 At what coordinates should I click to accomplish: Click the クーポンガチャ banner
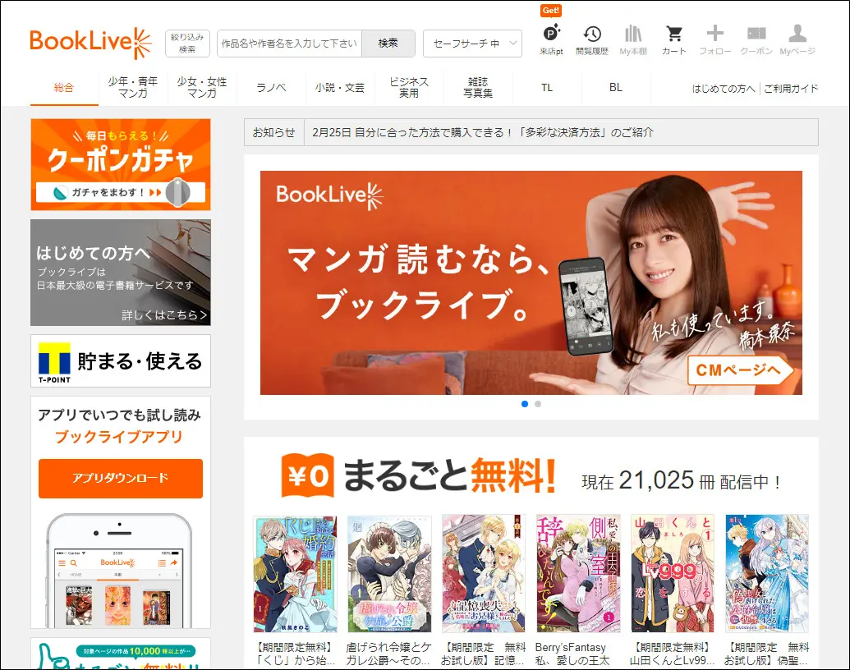coord(121,164)
